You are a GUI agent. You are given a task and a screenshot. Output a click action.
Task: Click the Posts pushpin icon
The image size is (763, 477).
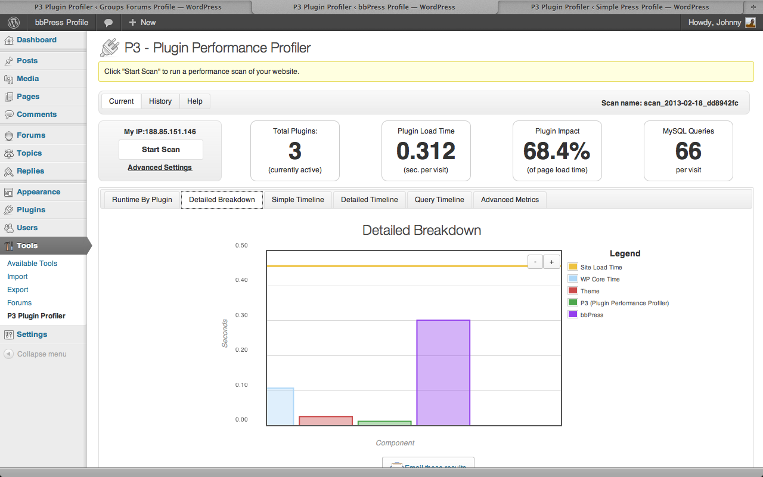click(x=8, y=61)
